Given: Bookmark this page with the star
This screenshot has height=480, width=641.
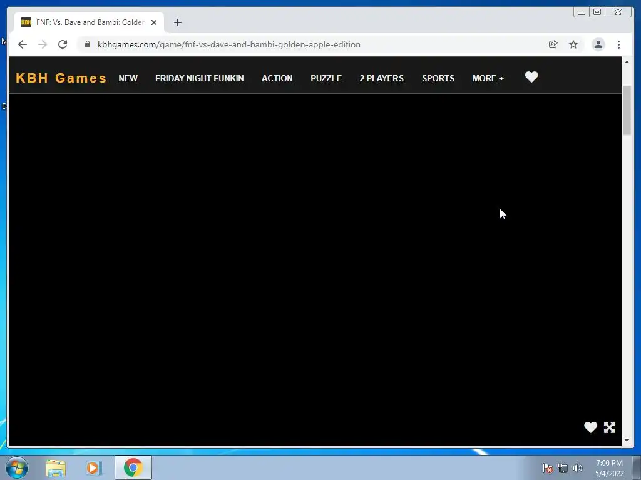Looking at the screenshot, I should (x=573, y=44).
